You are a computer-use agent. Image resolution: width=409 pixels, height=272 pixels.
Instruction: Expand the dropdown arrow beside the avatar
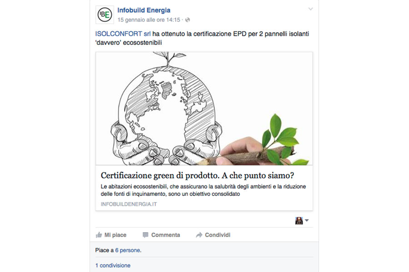(307, 220)
